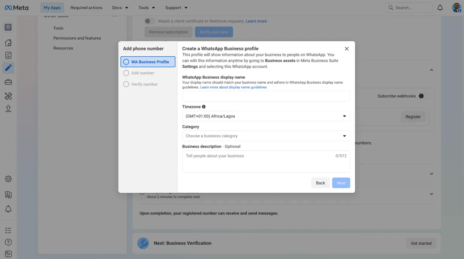Click the Verify and save button
Viewport: 464px width, 259px height.
click(214, 32)
